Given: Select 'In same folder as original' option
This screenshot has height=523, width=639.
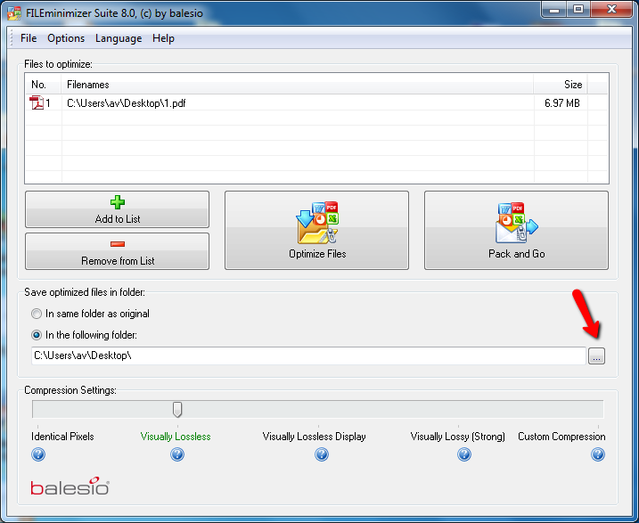Looking at the screenshot, I should (x=37, y=314).
